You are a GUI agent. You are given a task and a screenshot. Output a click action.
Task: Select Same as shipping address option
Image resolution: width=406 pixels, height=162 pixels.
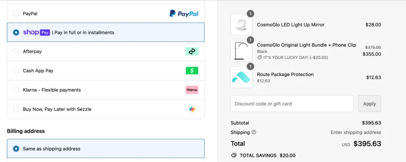(16, 149)
